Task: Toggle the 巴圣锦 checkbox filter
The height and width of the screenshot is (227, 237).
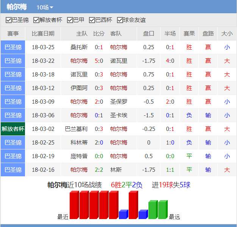Action: pos(8,20)
